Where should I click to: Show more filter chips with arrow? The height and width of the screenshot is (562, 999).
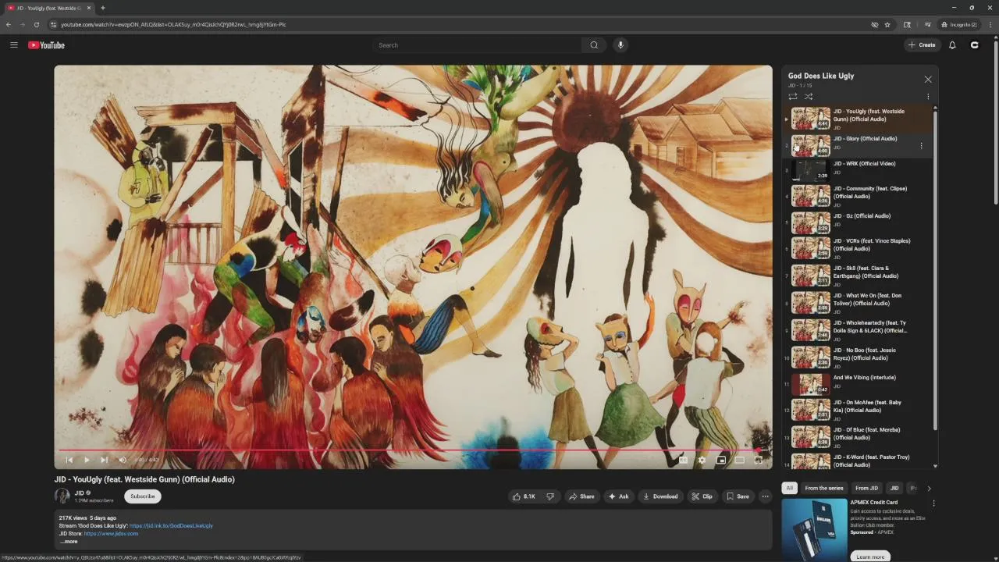929,488
